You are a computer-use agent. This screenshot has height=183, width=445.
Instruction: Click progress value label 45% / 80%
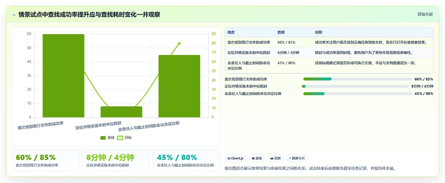(x=424, y=94)
